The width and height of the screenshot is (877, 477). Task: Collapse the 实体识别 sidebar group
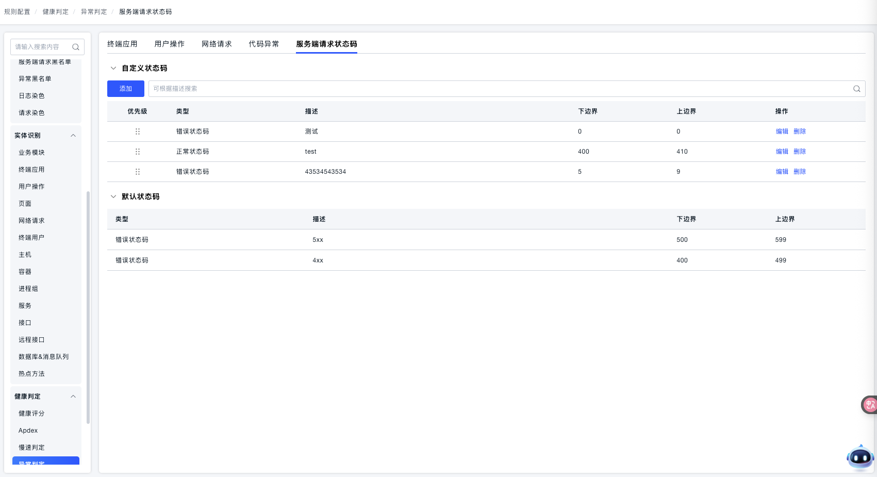[73, 136]
